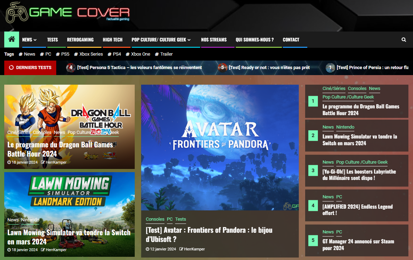Click 12 janvier 2024 date on Avatar article
Screen dimensions: 413x260
(161, 249)
